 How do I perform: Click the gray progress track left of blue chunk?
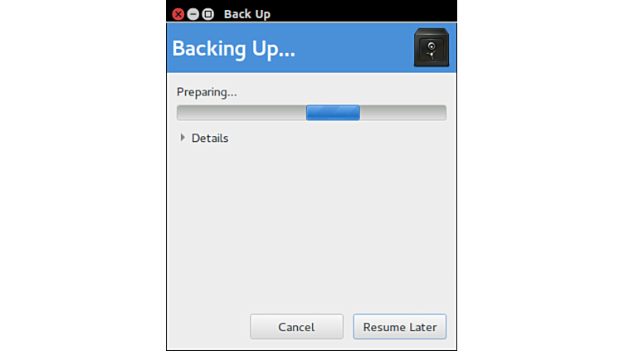[x=241, y=113]
